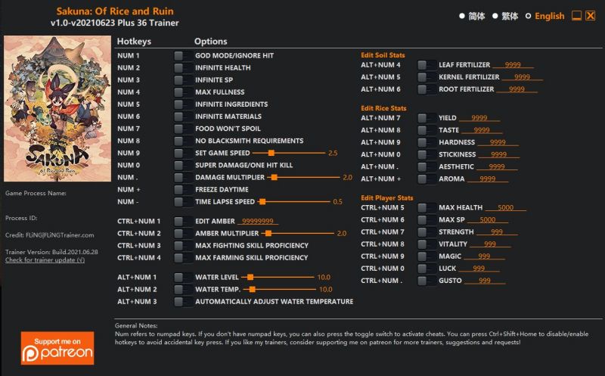Click Max Health value field
605x376 pixels.
505,208
